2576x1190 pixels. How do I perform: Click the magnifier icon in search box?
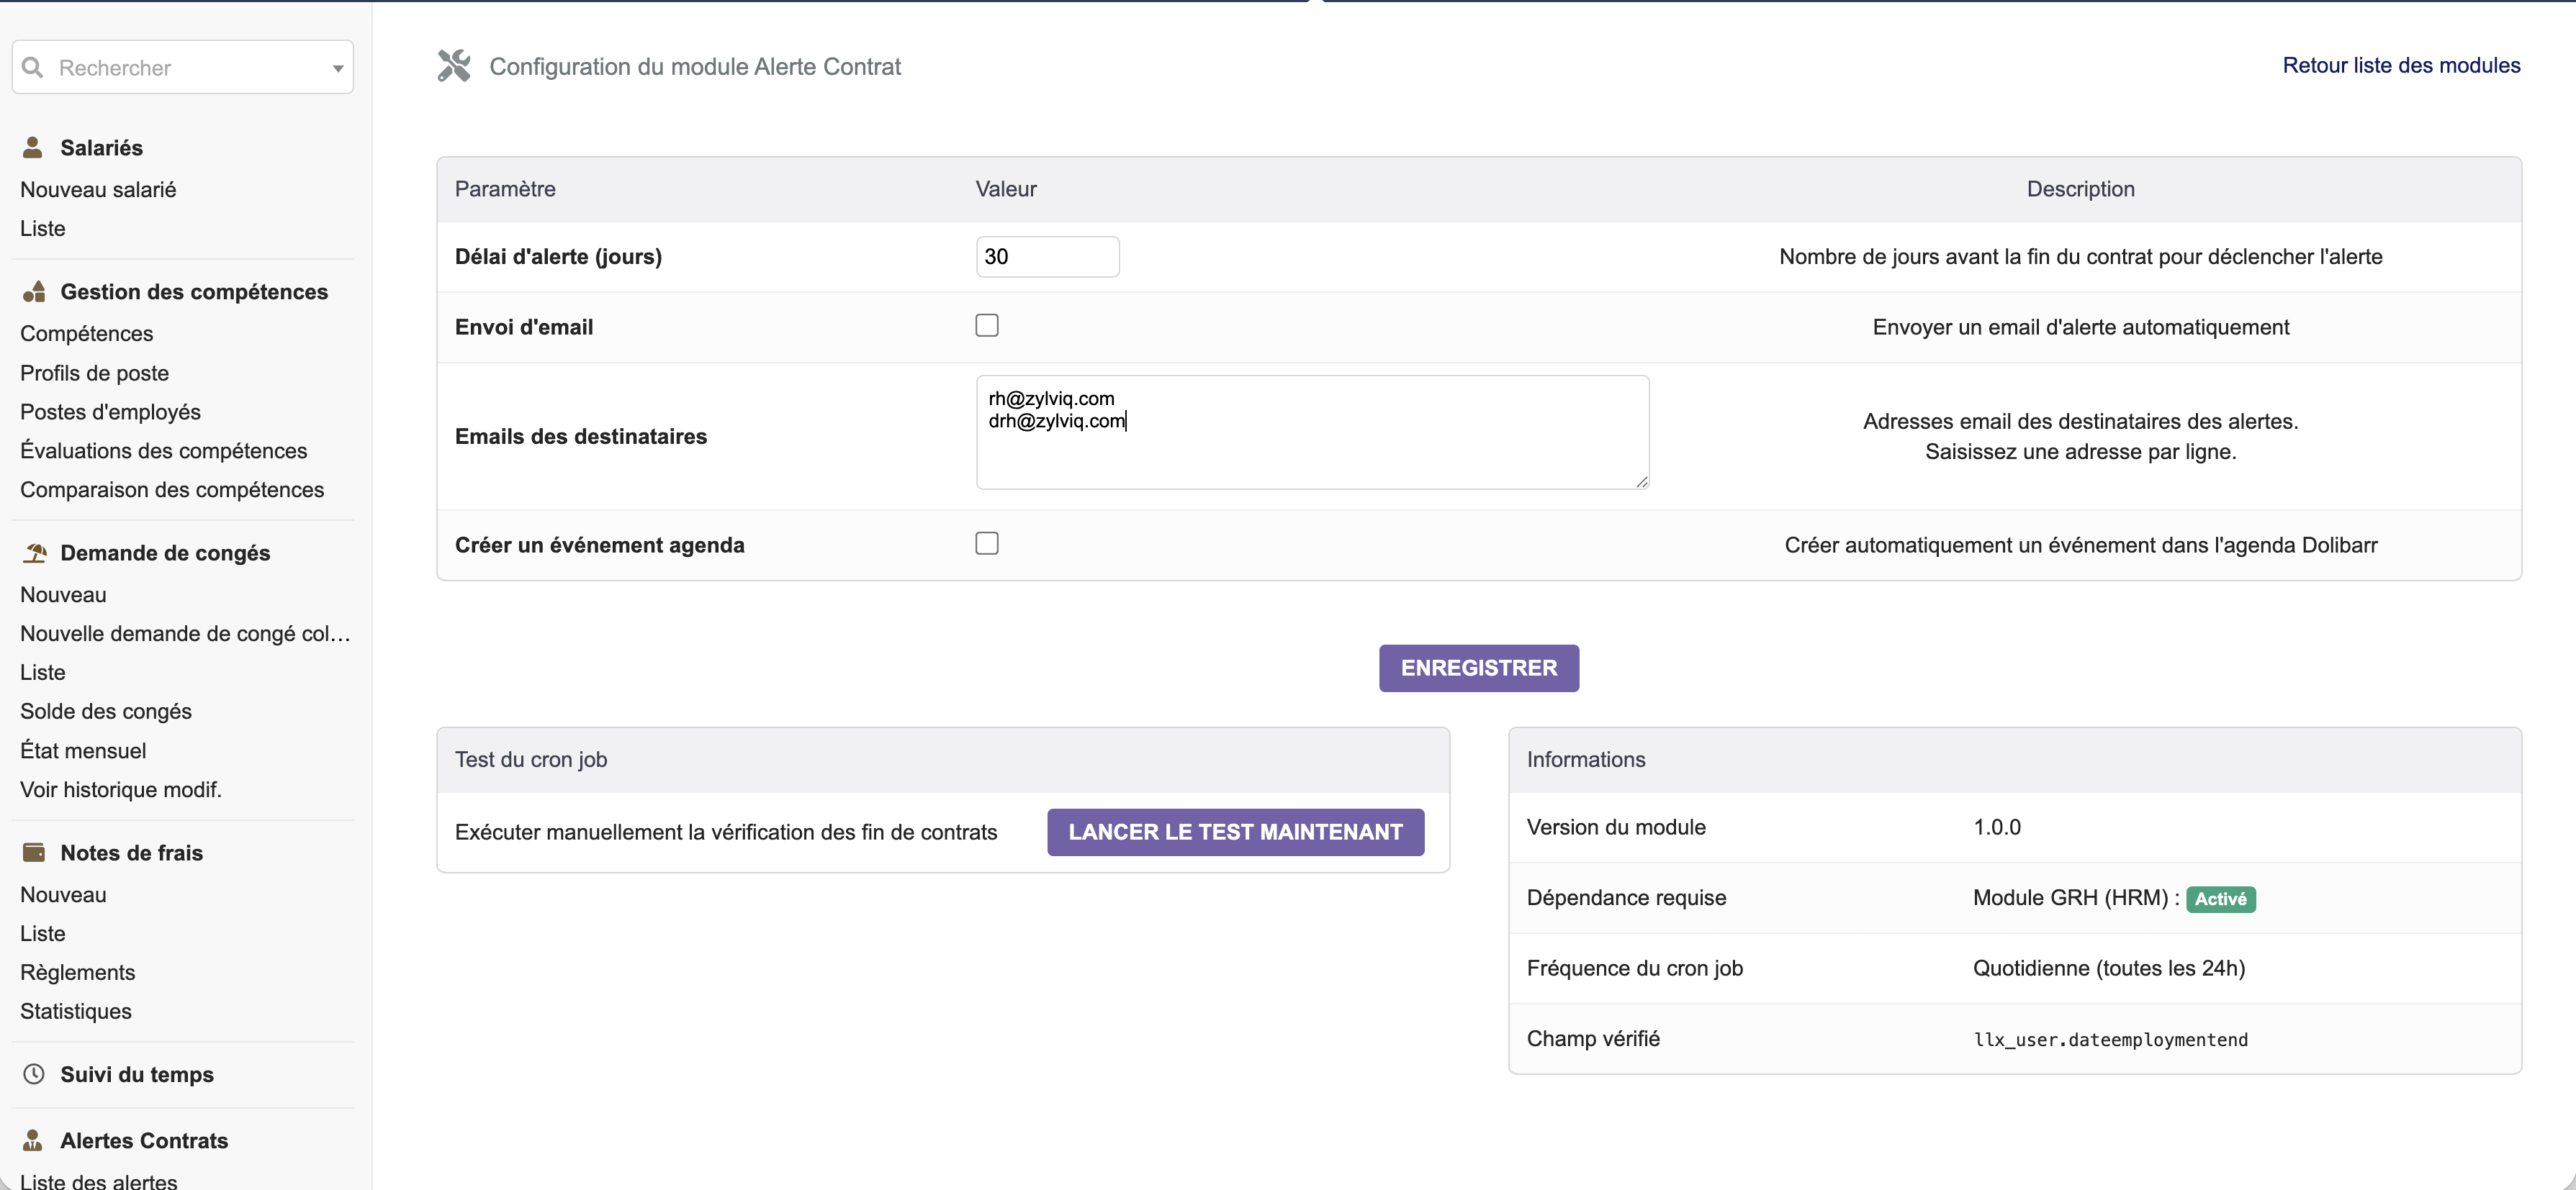pos(33,67)
